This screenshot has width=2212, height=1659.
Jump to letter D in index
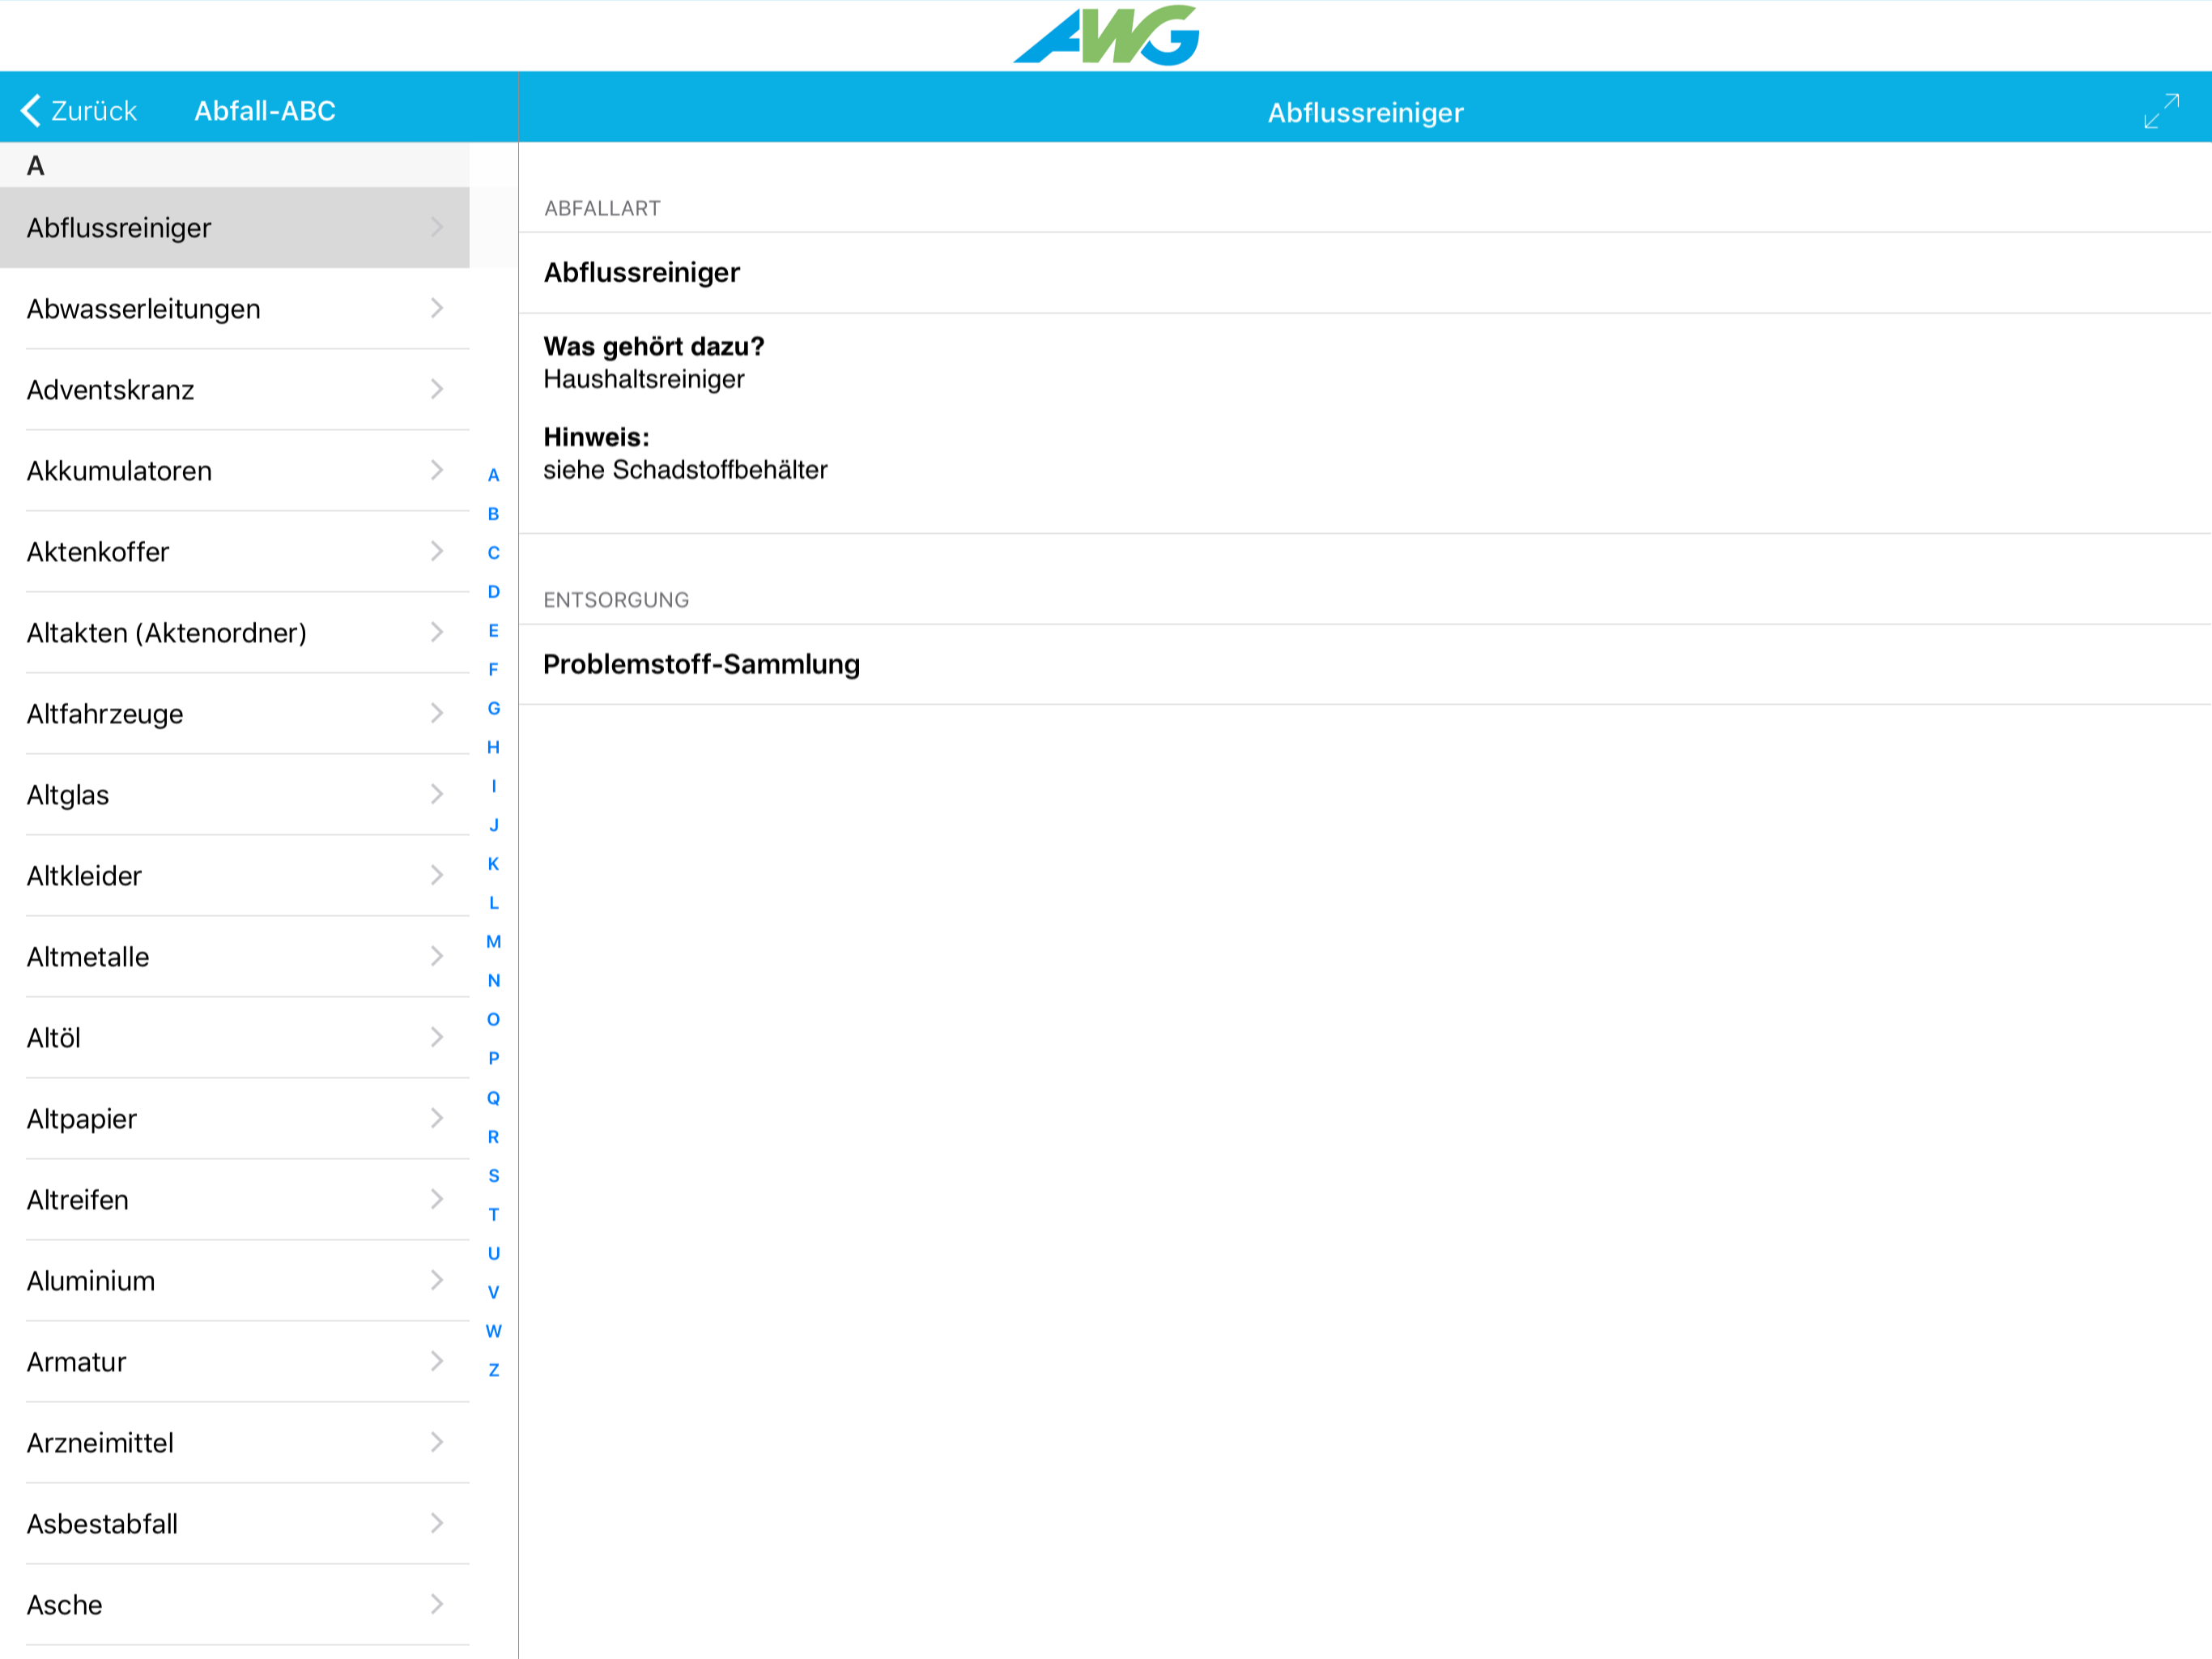[x=493, y=592]
